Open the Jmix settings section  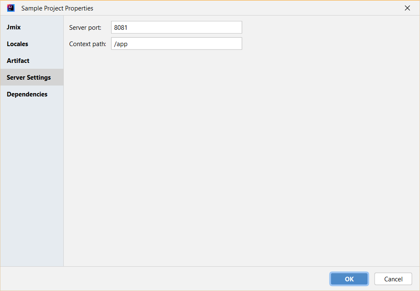click(31, 27)
